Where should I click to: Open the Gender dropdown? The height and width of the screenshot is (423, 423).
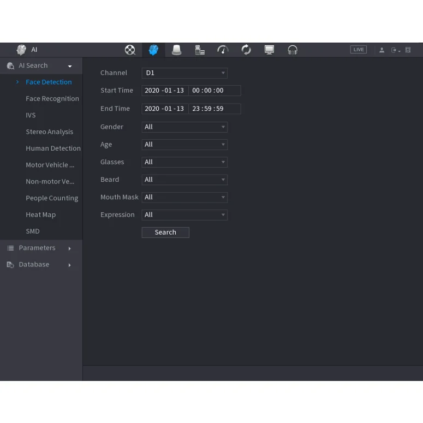[x=184, y=127]
